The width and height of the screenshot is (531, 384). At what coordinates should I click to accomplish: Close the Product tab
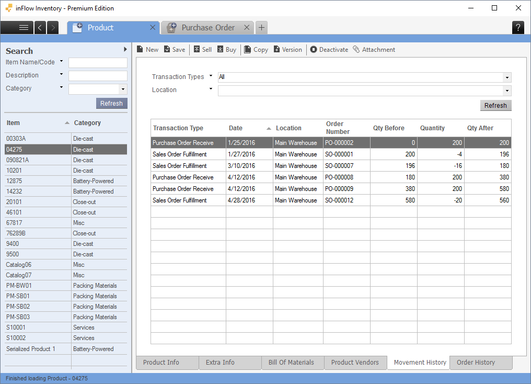[153, 27]
